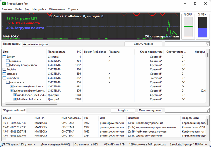211x147 pixels.
Task: Open the Настройки menu
Action: coord(39,9)
